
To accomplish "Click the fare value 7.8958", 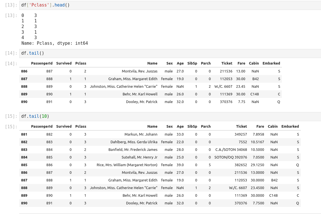I will [258, 134].
